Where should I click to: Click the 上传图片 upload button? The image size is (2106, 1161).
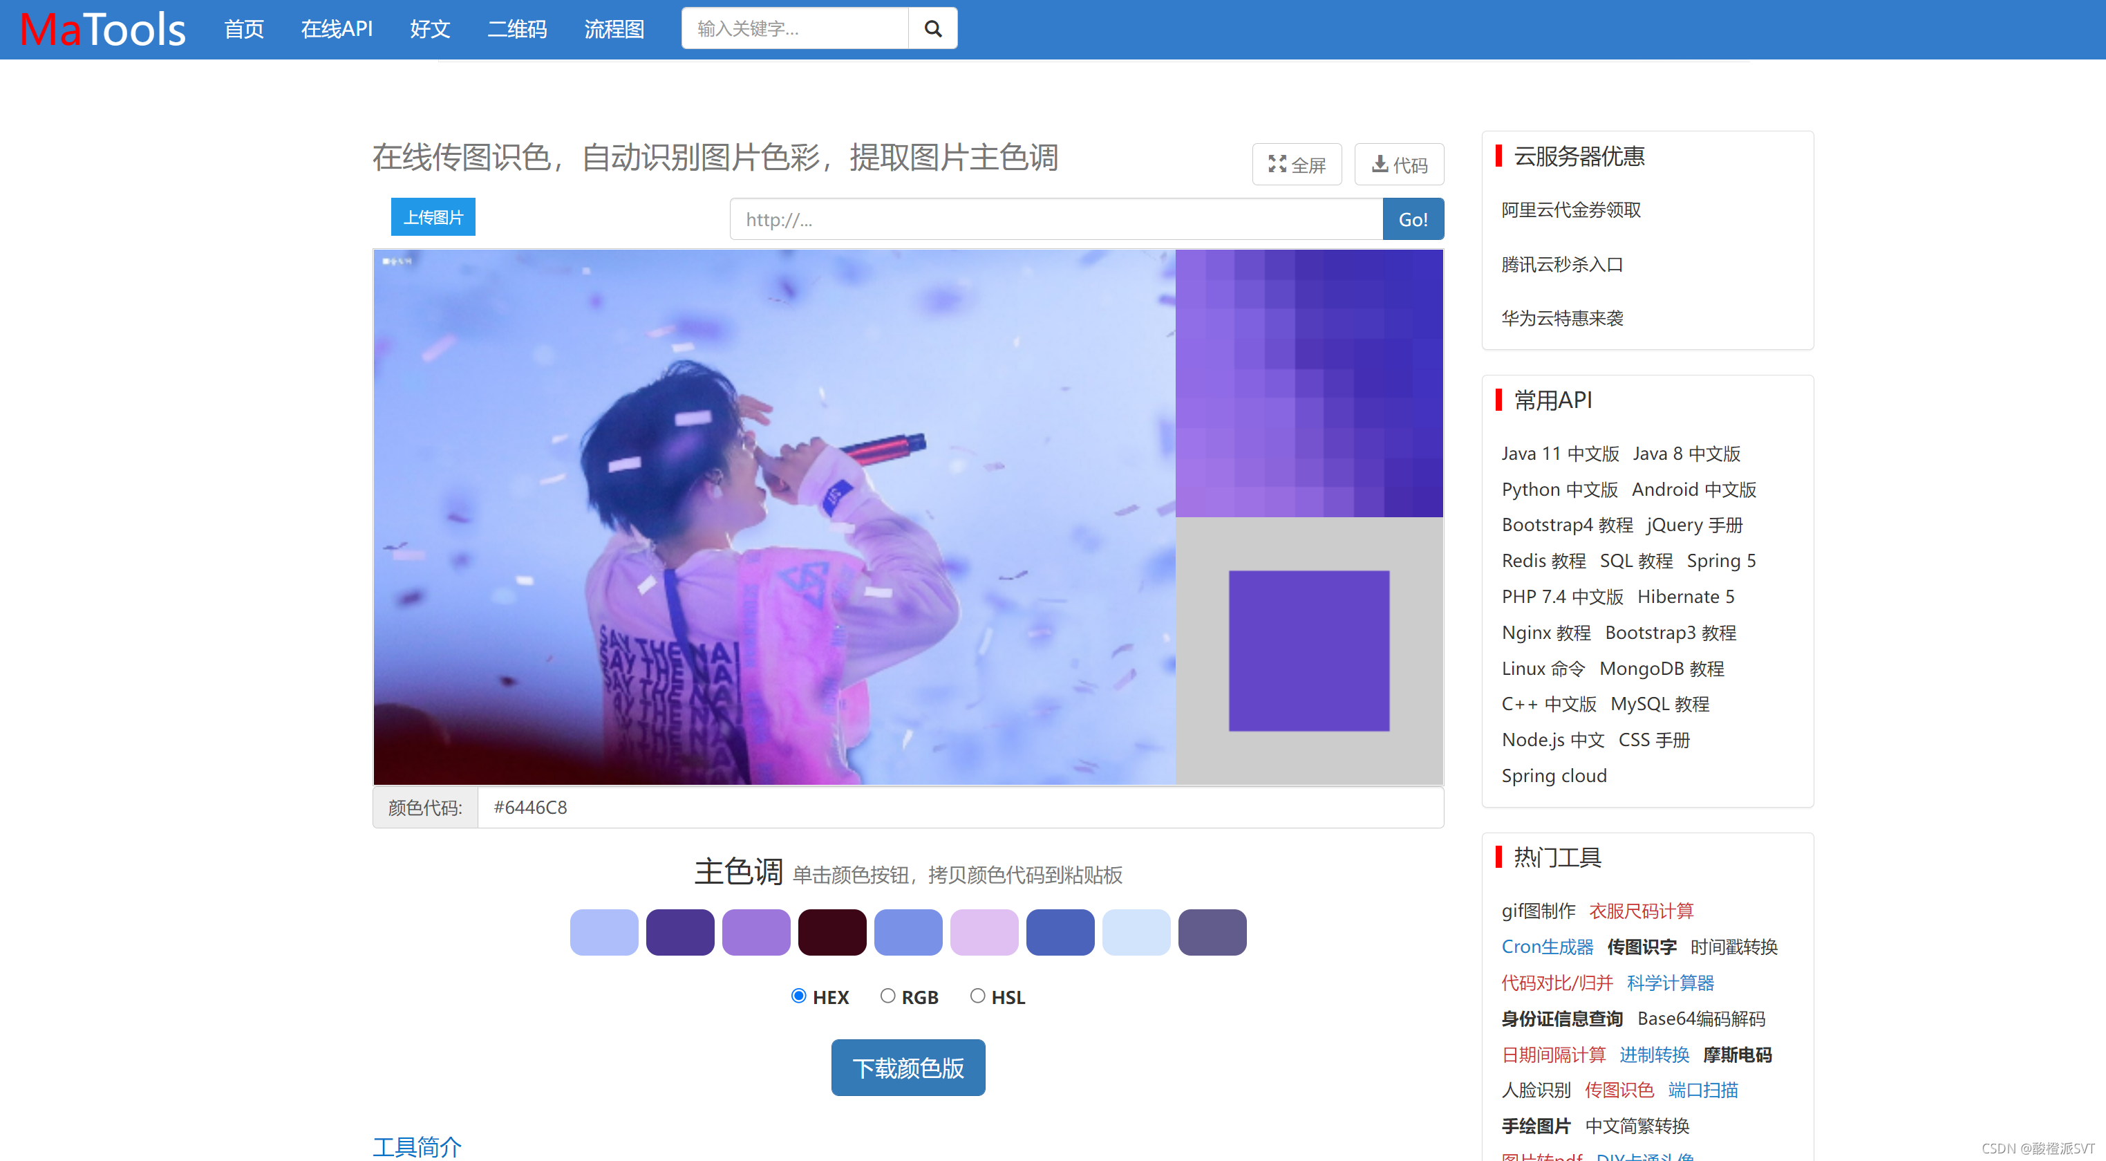(433, 217)
